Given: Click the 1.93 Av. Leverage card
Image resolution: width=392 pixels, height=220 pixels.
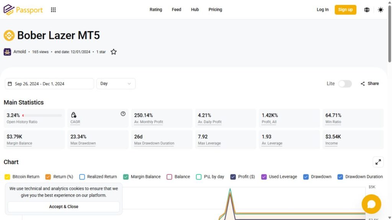Looking at the screenshot, I should (289, 140).
